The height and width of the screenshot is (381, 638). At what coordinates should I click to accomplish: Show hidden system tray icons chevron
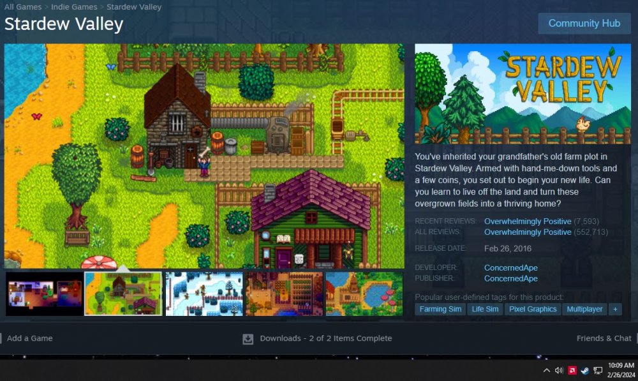[547, 370]
